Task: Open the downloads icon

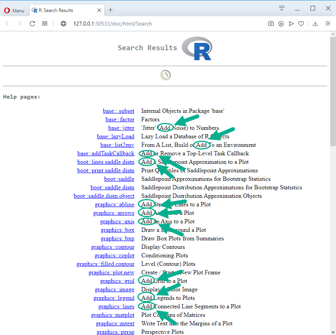Action: 315,24
